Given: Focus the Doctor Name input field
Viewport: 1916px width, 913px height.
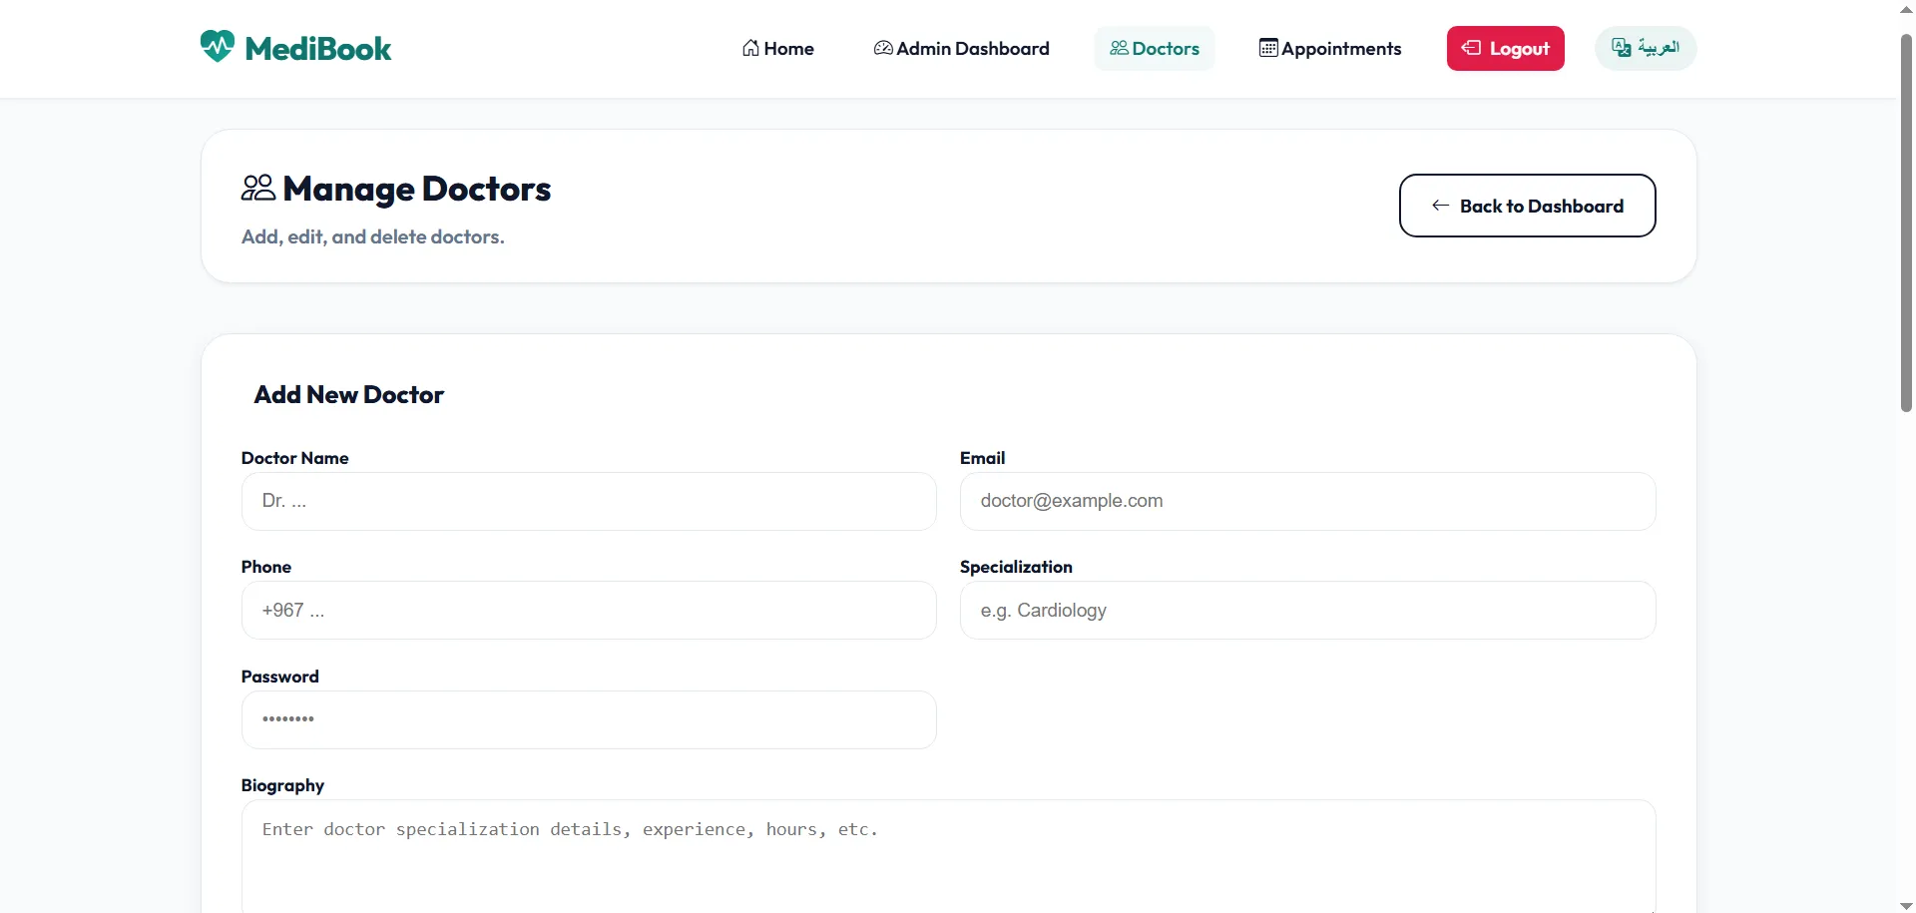Looking at the screenshot, I should point(589,501).
